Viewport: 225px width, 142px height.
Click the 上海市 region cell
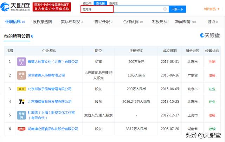coord(193,115)
